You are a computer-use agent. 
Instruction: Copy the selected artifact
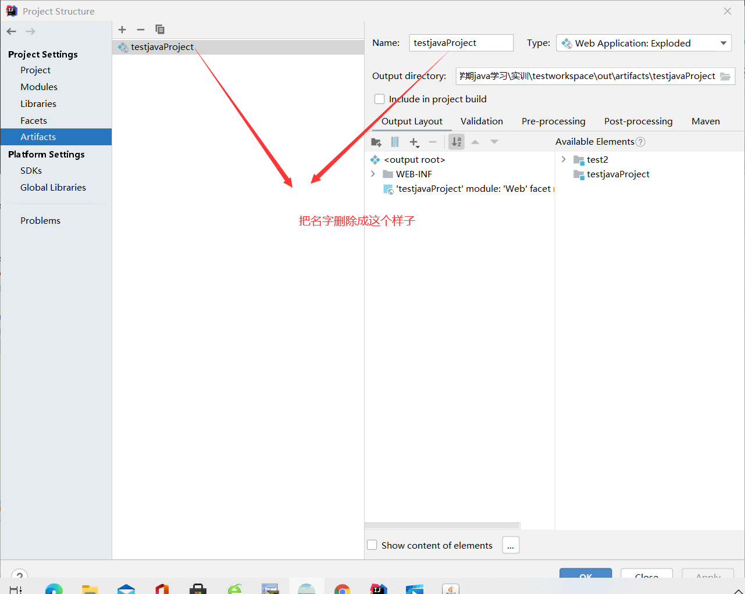pos(160,30)
